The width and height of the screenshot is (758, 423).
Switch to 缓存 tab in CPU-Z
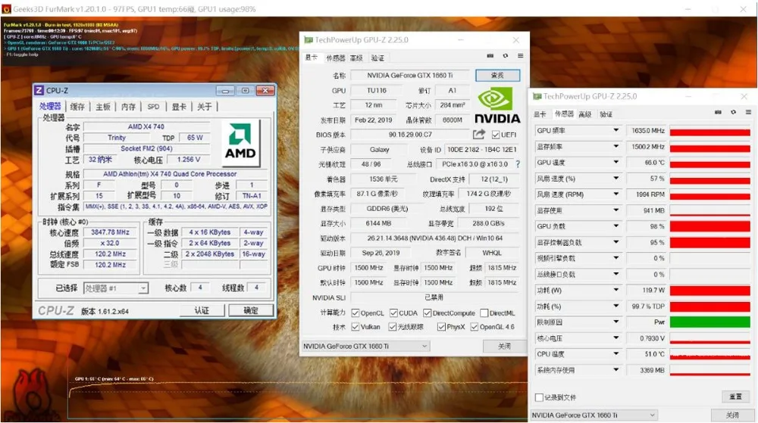[x=77, y=107]
